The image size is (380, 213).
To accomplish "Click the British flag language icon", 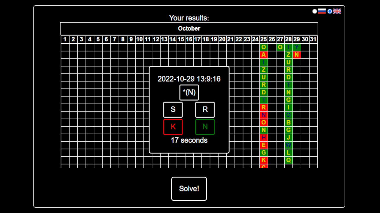I will pos(337,11).
